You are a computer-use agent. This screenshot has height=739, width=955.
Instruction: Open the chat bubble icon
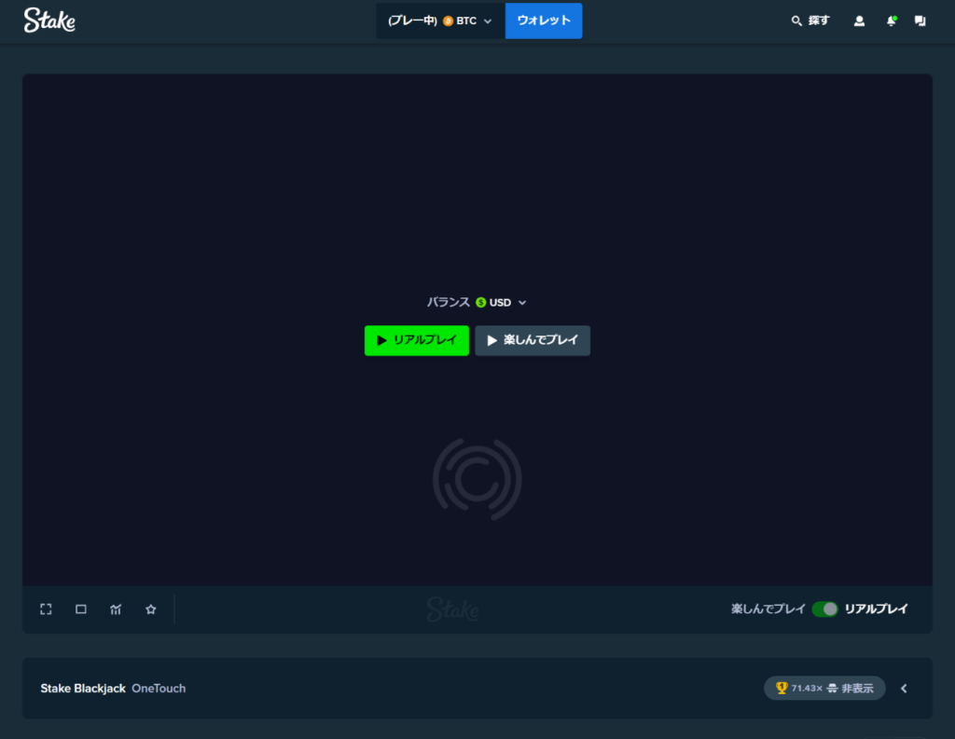(x=920, y=21)
